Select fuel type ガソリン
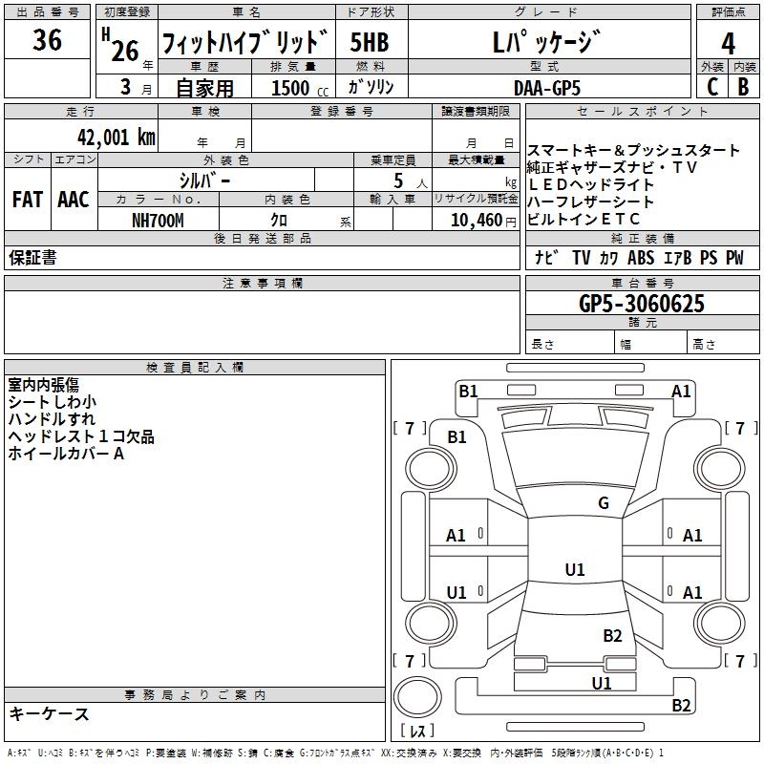The width and height of the screenshot is (764, 764). tap(371, 87)
